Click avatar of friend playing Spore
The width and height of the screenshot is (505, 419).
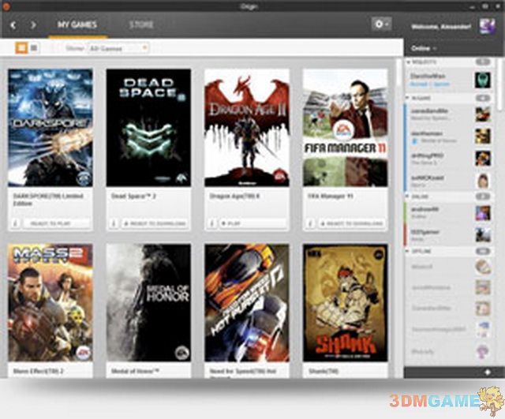(x=483, y=181)
